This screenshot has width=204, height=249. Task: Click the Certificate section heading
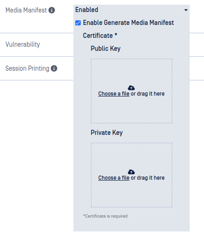click(x=100, y=36)
